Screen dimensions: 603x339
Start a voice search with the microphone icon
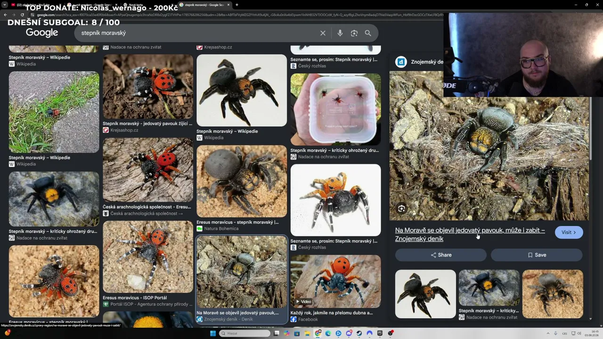[340, 33]
